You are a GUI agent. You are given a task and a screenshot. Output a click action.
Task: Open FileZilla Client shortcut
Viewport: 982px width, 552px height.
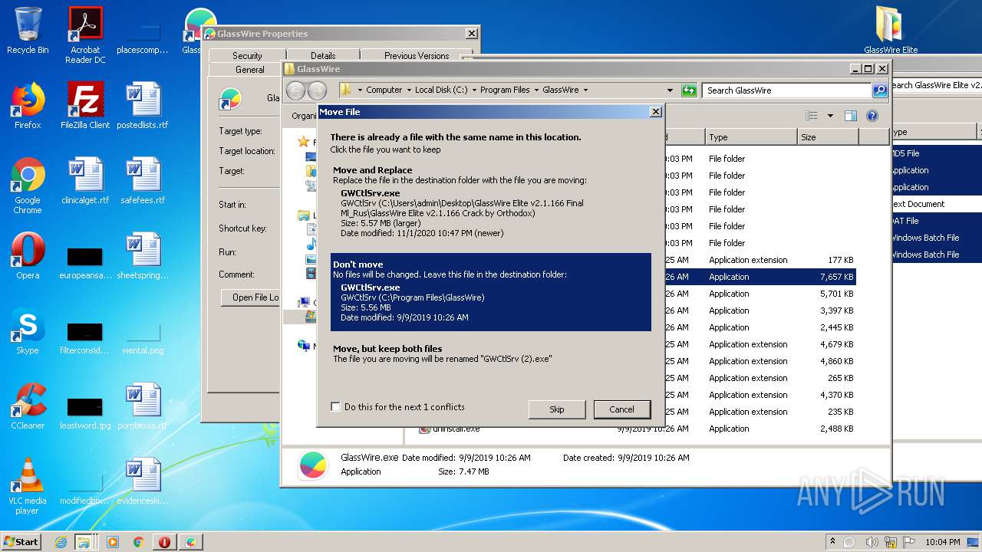click(x=85, y=106)
